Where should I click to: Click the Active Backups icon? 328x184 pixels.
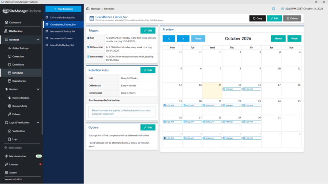[x=9, y=48]
